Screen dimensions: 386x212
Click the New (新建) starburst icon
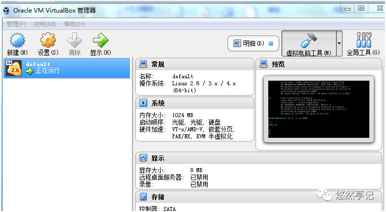(17, 40)
